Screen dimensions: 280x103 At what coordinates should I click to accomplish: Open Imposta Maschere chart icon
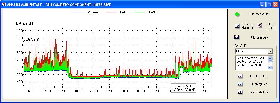click(237, 26)
